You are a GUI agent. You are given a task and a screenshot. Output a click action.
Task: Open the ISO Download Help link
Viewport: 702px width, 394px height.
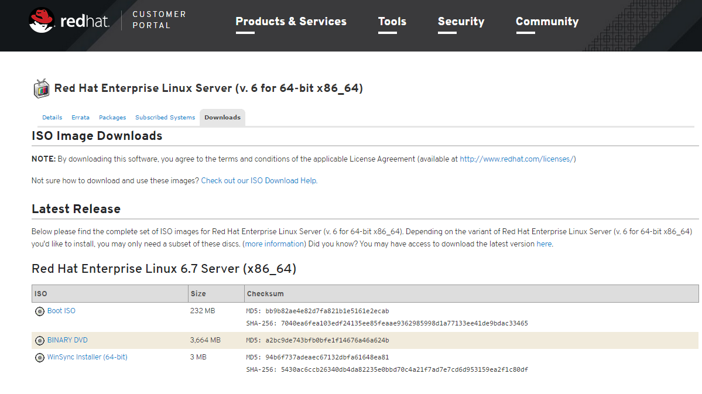(x=259, y=180)
